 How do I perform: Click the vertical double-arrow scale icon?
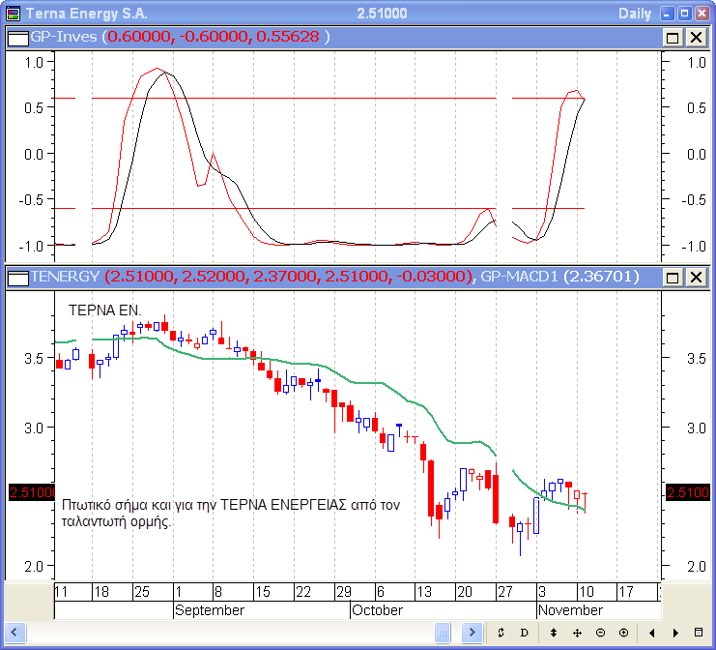click(554, 633)
